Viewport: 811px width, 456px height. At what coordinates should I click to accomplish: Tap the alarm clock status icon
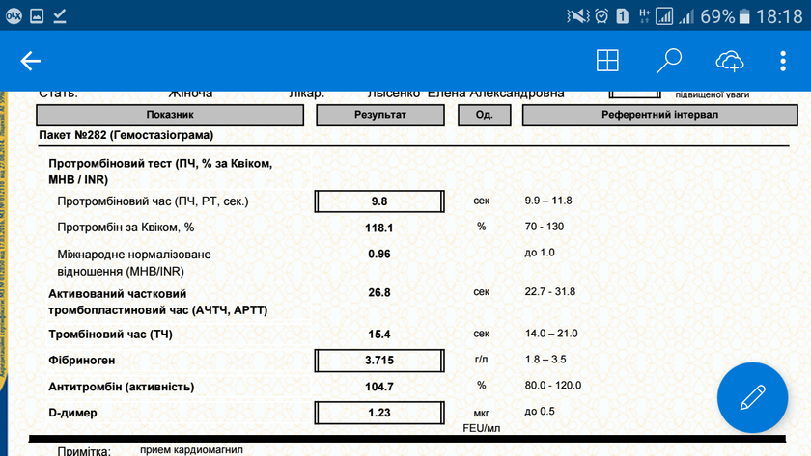pyautogui.click(x=601, y=15)
